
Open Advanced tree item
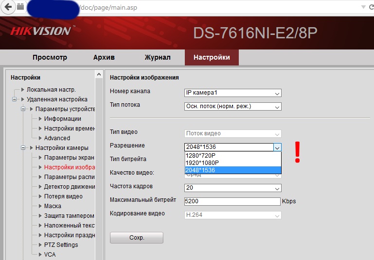click(x=57, y=138)
